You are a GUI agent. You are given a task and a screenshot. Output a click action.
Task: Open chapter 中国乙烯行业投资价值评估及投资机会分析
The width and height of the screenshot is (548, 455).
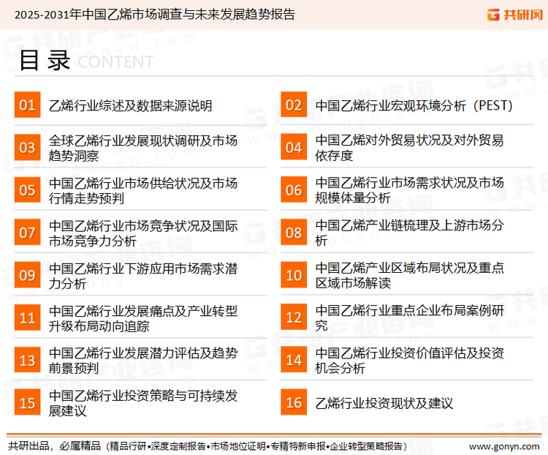(x=409, y=361)
